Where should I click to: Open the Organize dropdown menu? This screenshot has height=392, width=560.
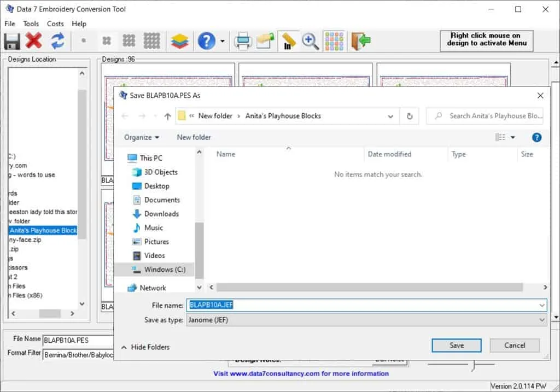(142, 137)
